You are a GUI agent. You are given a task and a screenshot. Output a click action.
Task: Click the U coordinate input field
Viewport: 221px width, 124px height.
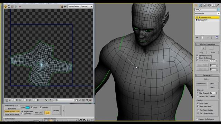(13, 100)
